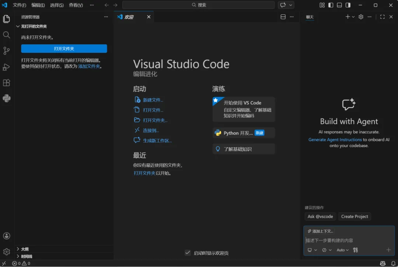
Task: Open the 文件(F) menu
Action: point(19,5)
